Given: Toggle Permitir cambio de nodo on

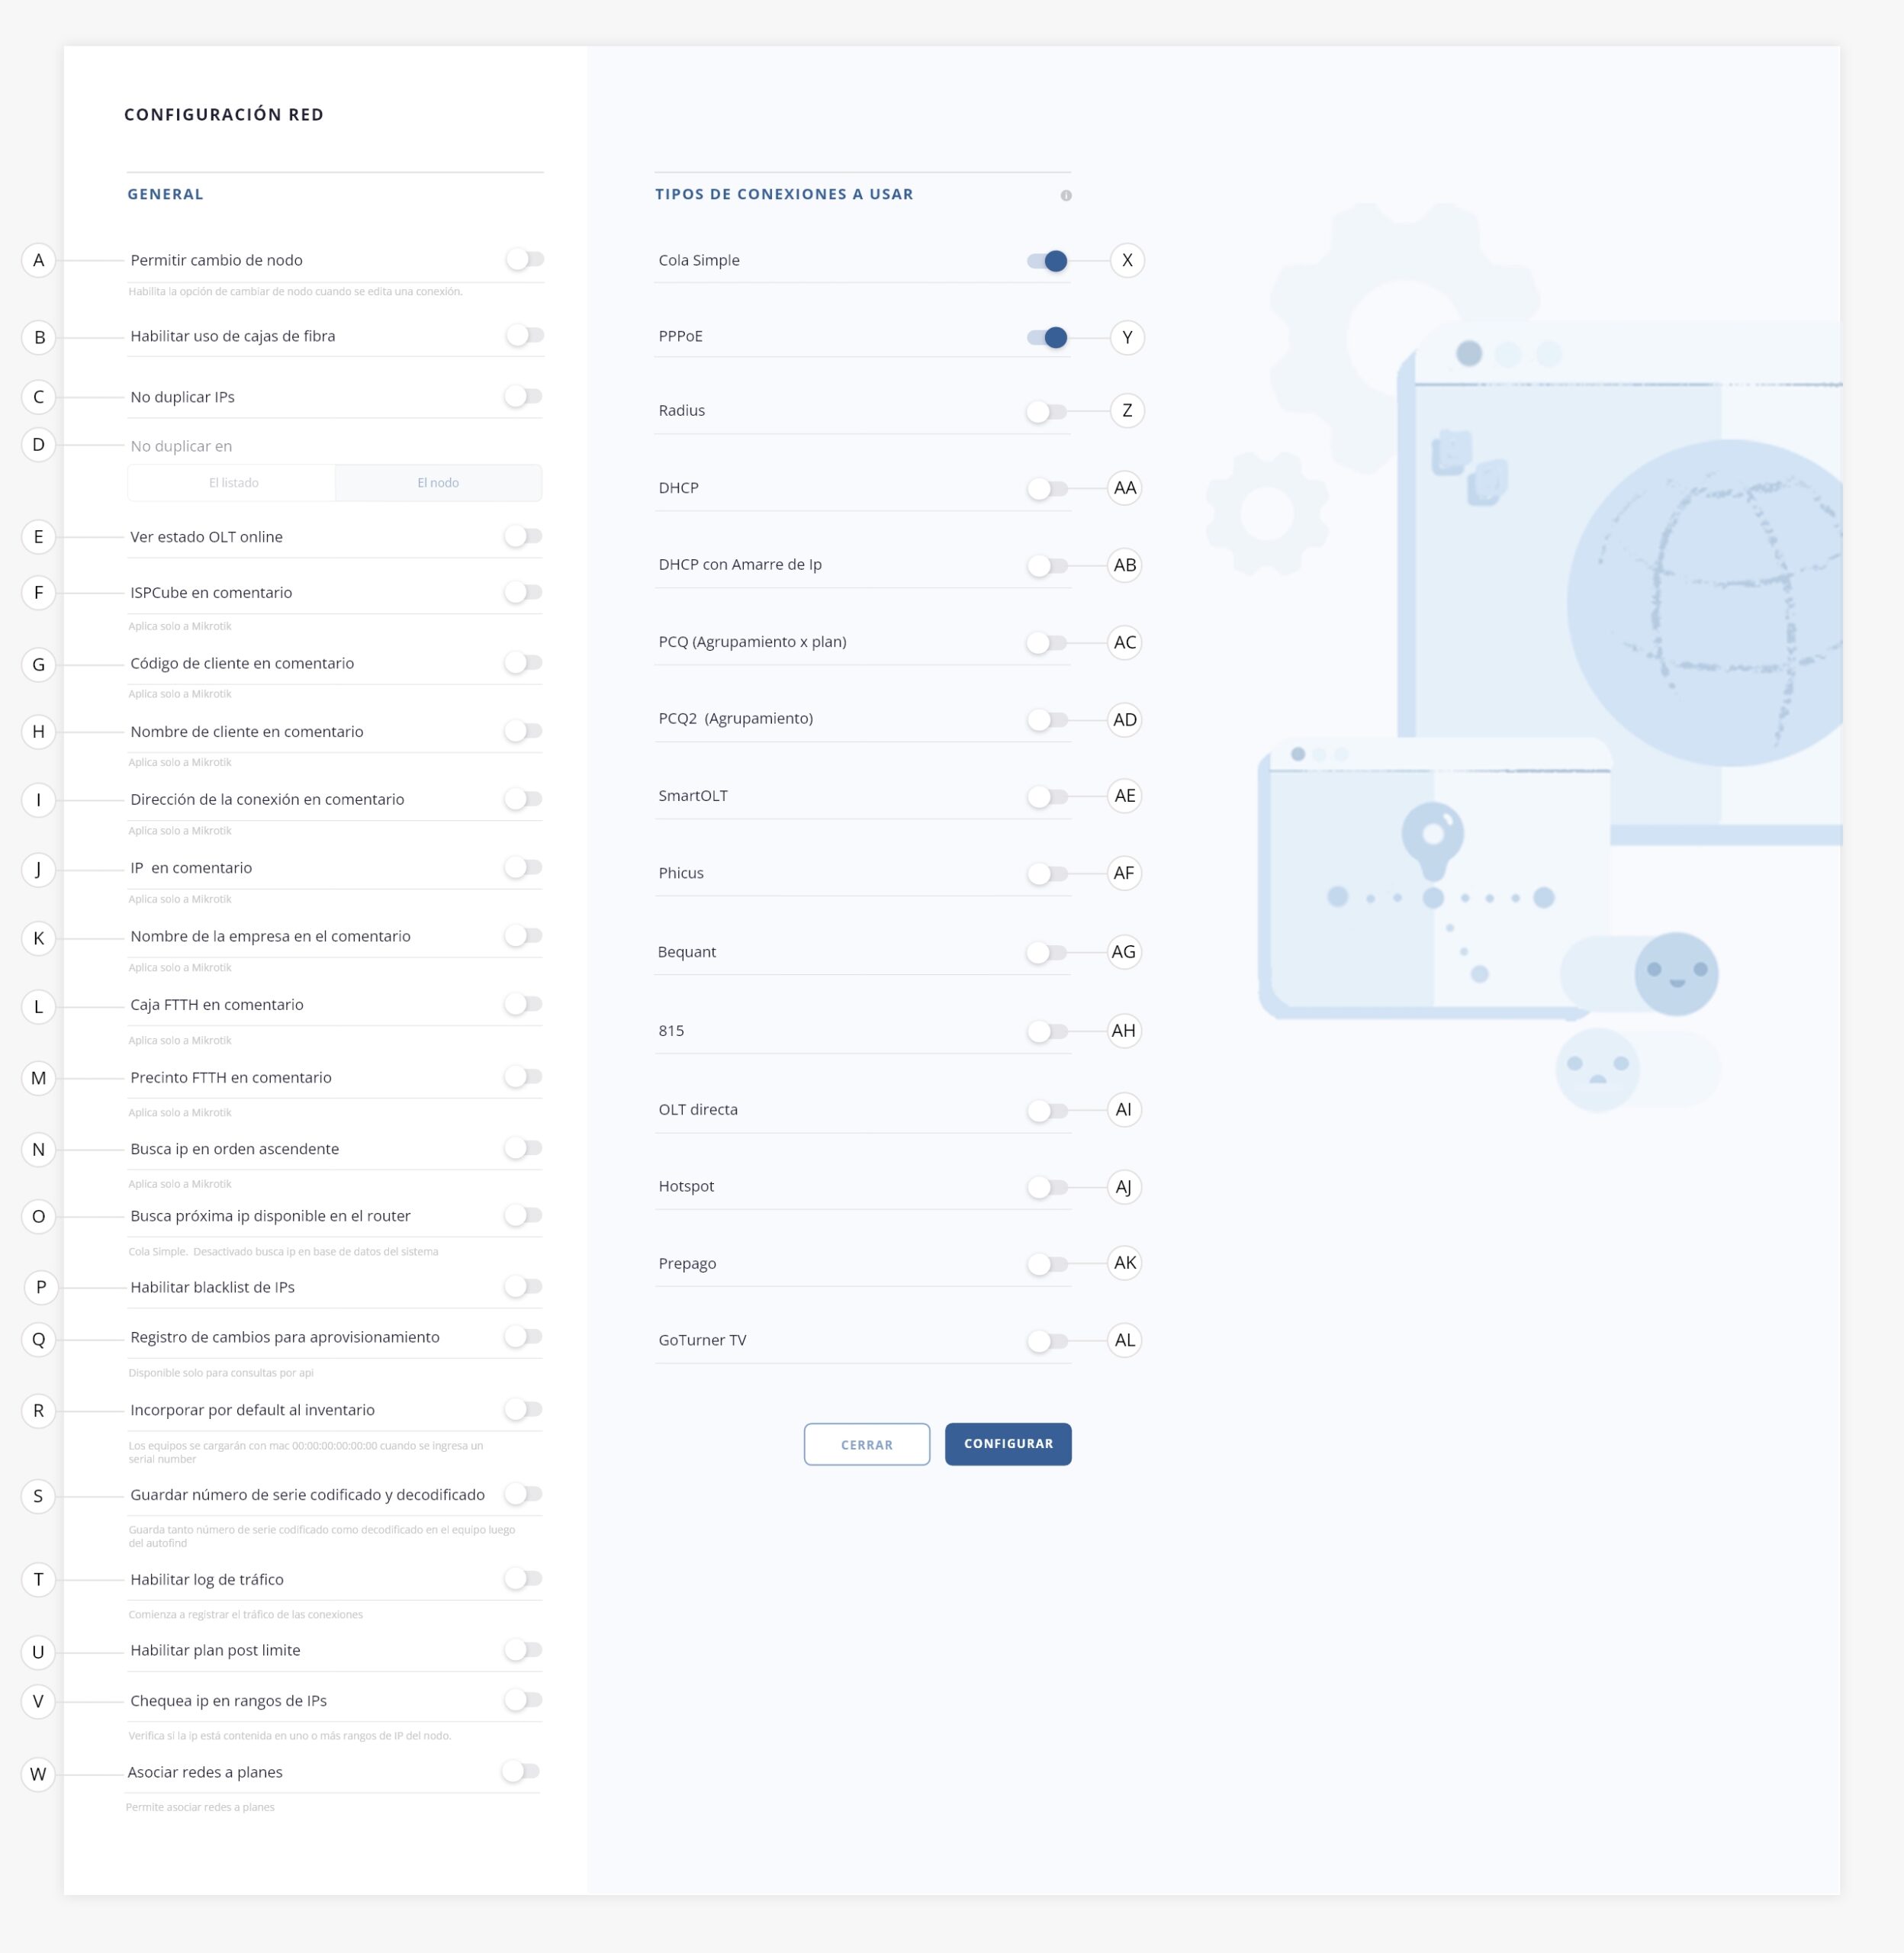Looking at the screenshot, I should tap(525, 260).
